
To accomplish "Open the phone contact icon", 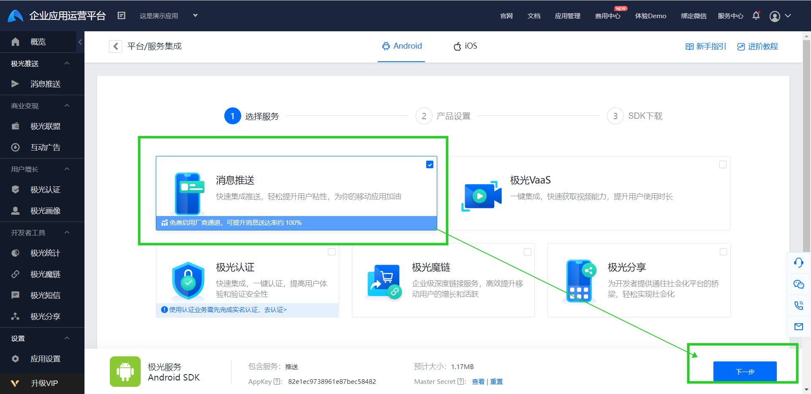I will pyautogui.click(x=798, y=305).
